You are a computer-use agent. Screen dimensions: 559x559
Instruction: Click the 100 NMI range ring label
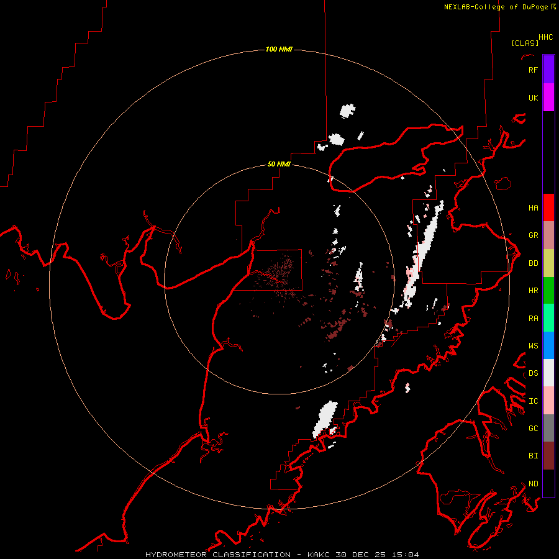click(279, 49)
